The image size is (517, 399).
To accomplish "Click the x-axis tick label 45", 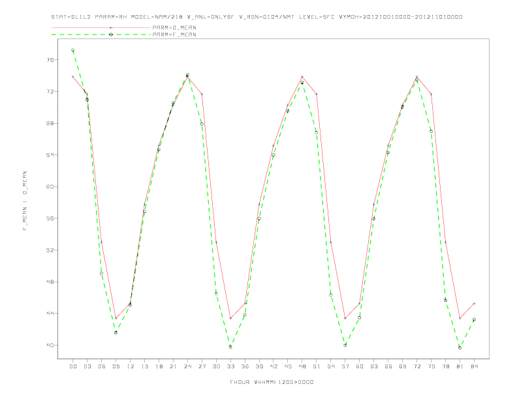I will point(288,366).
